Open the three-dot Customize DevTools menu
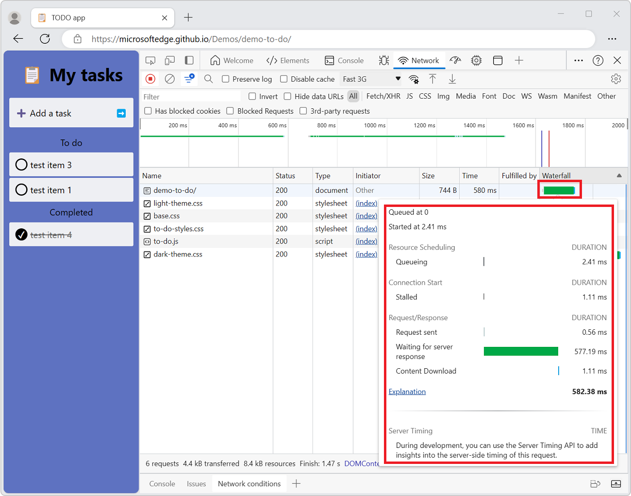The height and width of the screenshot is (496, 631). pyautogui.click(x=578, y=60)
